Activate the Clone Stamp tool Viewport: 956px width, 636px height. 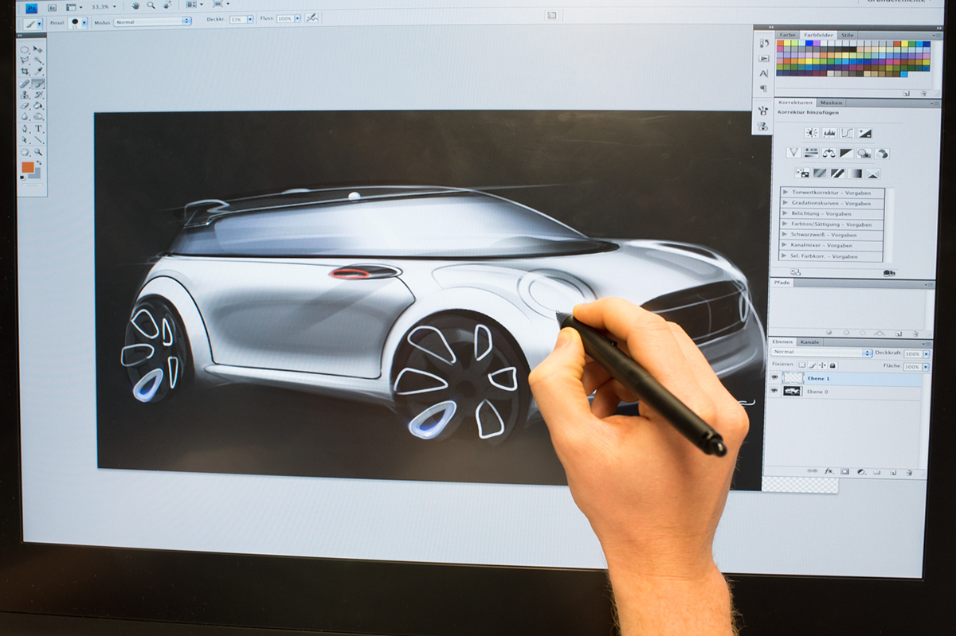click(x=25, y=96)
